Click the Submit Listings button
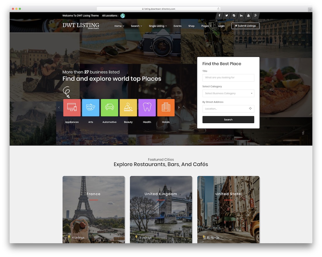322x257 pixels. tap(245, 26)
